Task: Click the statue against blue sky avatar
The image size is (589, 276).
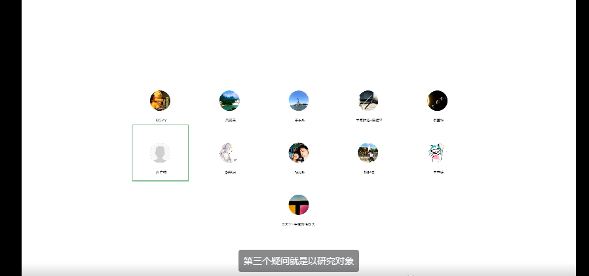Action: 299,101
